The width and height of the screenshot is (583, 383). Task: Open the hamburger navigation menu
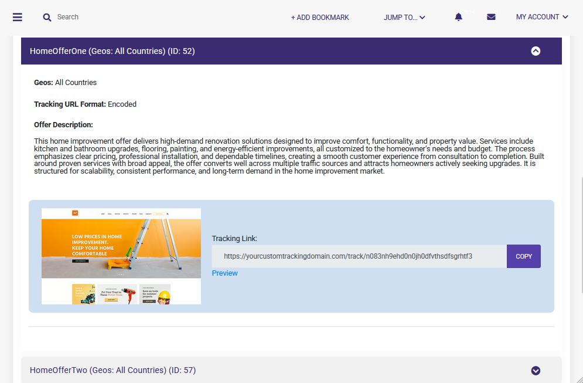[18, 17]
